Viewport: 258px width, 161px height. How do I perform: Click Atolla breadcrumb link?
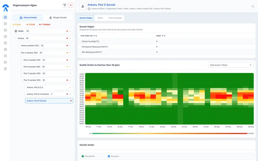coord(126,9)
